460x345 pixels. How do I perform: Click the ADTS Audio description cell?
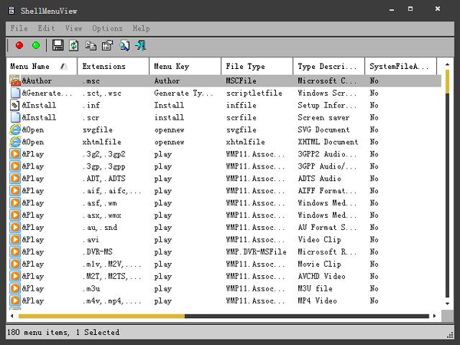(x=319, y=179)
